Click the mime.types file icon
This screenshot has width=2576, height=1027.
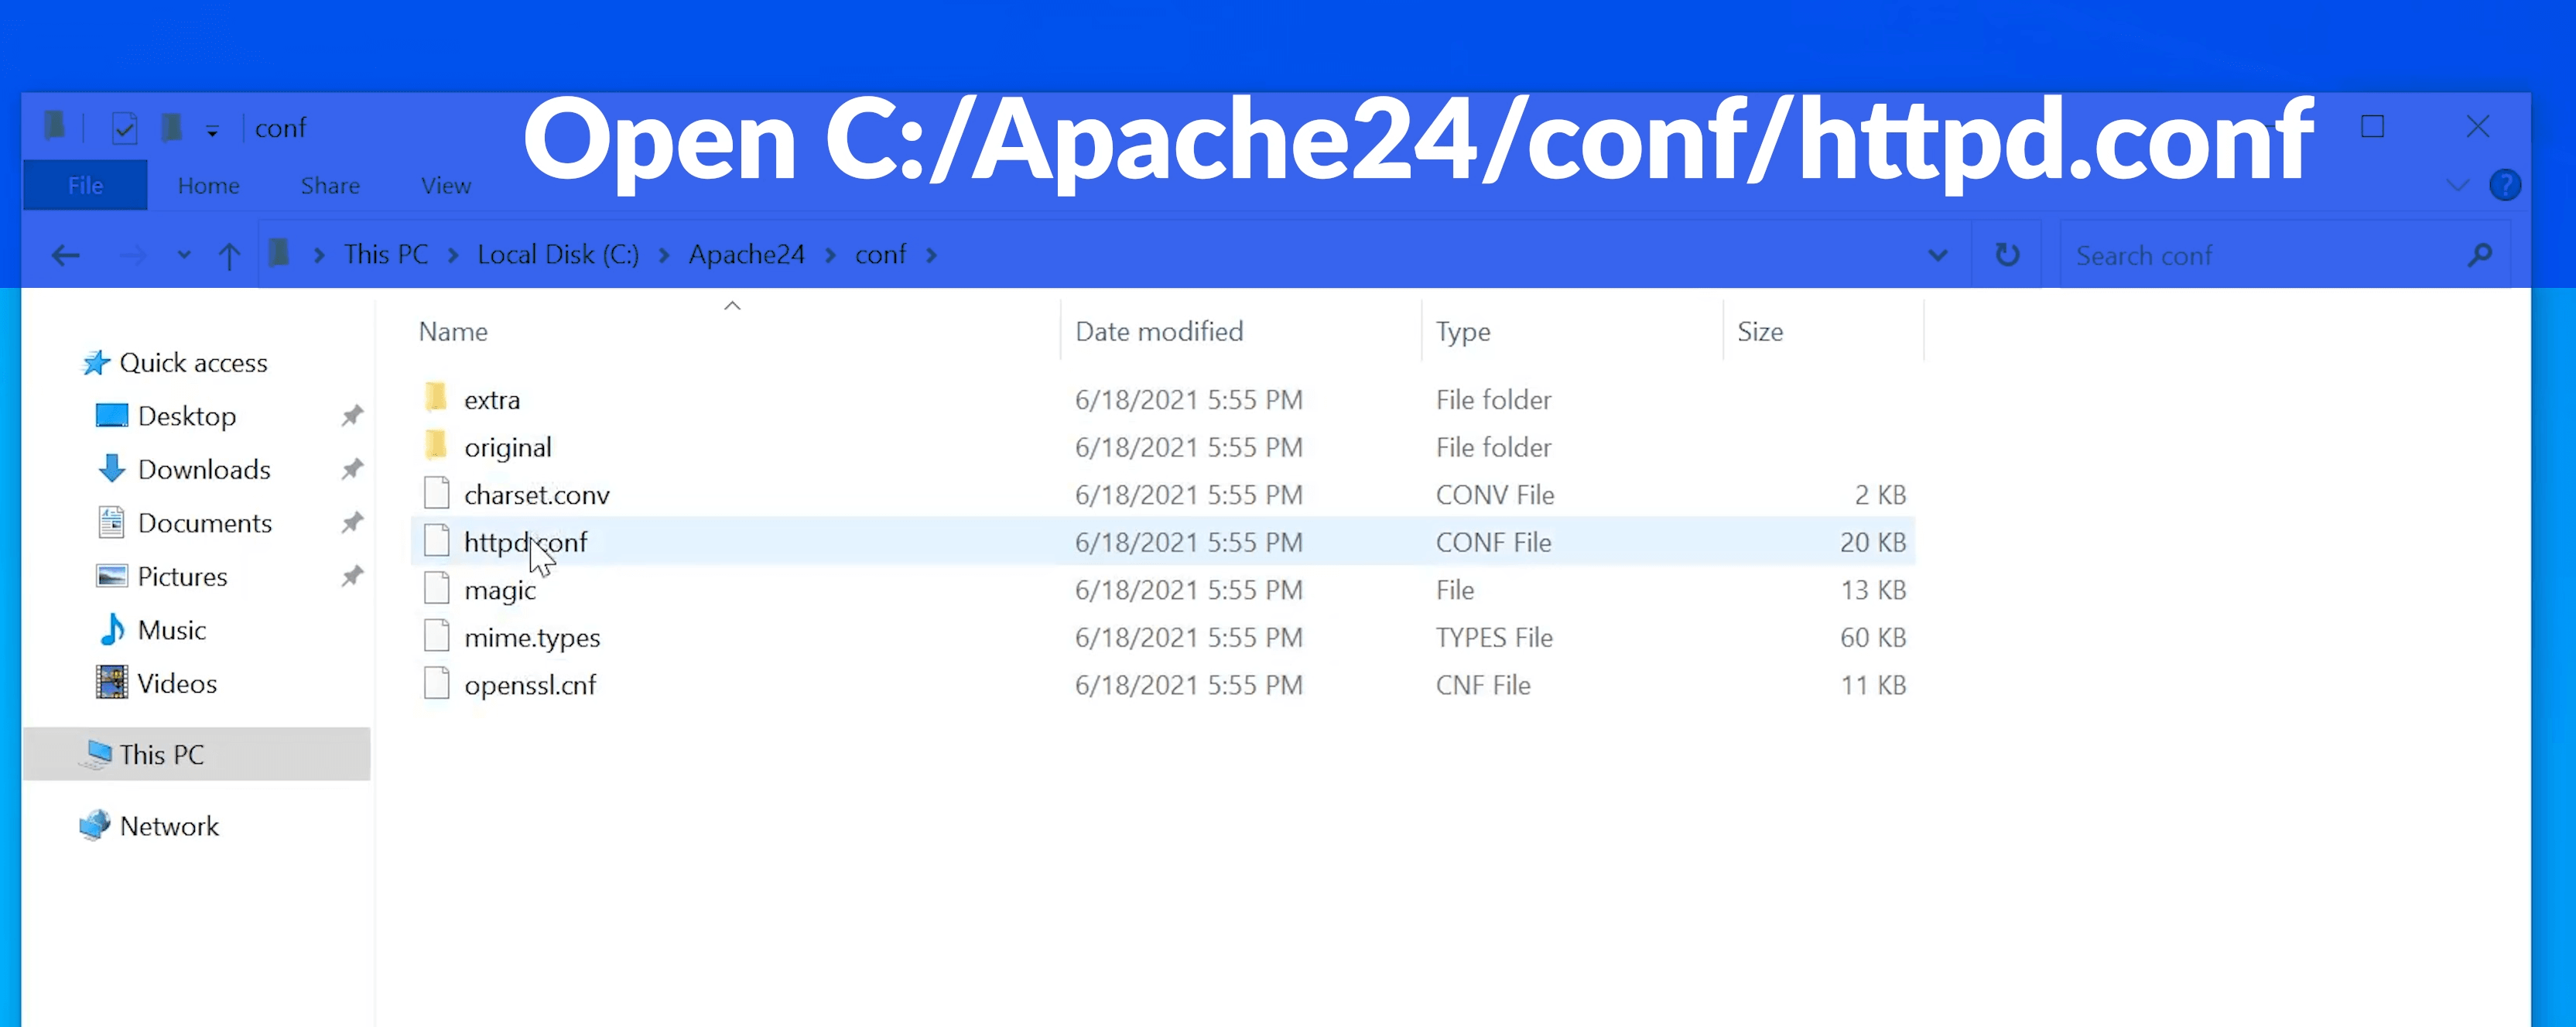(436, 636)
